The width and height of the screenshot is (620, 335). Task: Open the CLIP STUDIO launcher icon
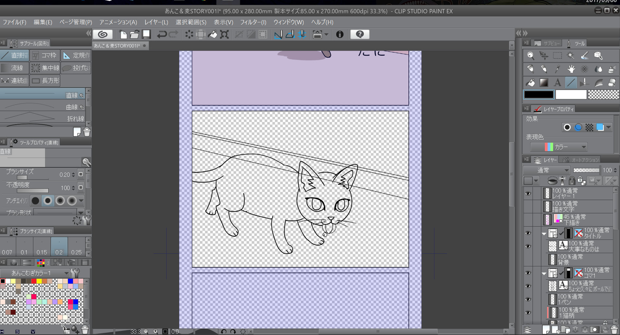coord(103,34)
